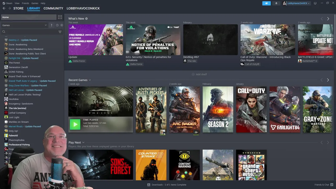Click the Home button in sidebar
The width and height of the screenshot is (336, 189).
tap(28, 17)
